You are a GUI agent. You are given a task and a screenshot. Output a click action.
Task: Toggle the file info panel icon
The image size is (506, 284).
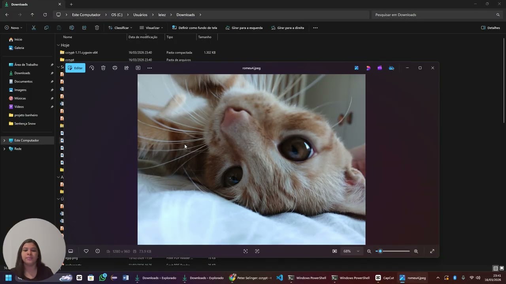[98, 251]
